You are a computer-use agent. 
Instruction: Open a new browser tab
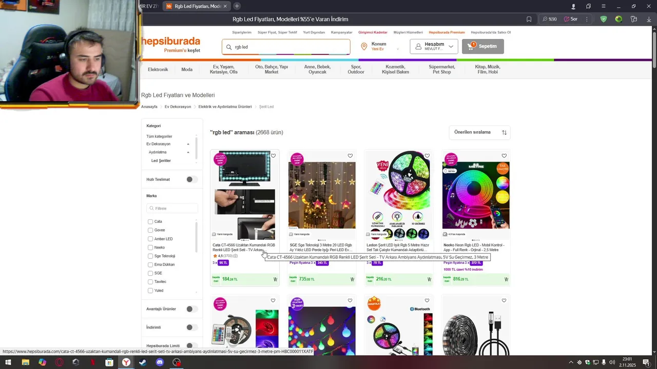click(237, 6)
